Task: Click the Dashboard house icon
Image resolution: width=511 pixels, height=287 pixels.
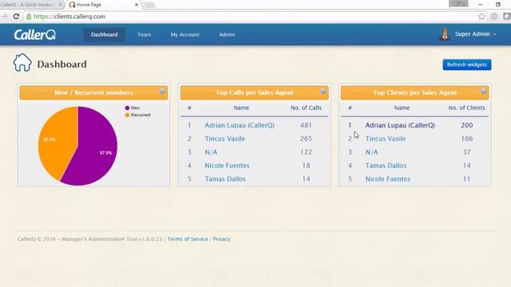Action: coord(22,62)
